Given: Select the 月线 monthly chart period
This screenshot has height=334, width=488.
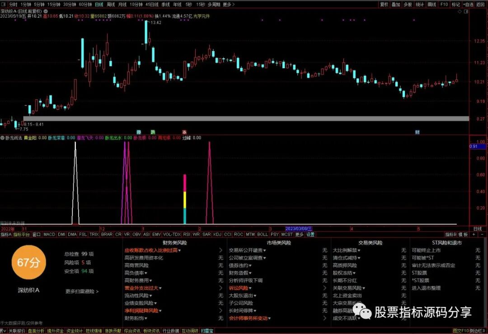Looking at the screenshot, I should point(122,5).
